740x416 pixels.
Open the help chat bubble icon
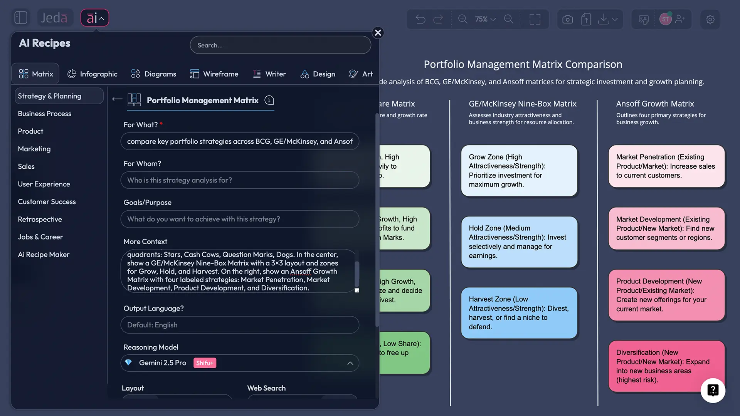(713, 391)
